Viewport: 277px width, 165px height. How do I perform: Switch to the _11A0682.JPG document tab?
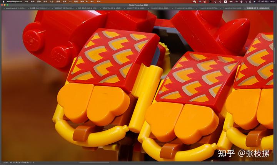coord(208,8)
